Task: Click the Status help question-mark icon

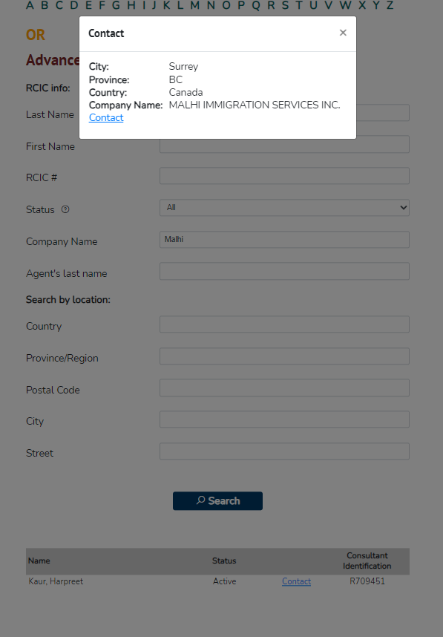Action: [65, 209]
